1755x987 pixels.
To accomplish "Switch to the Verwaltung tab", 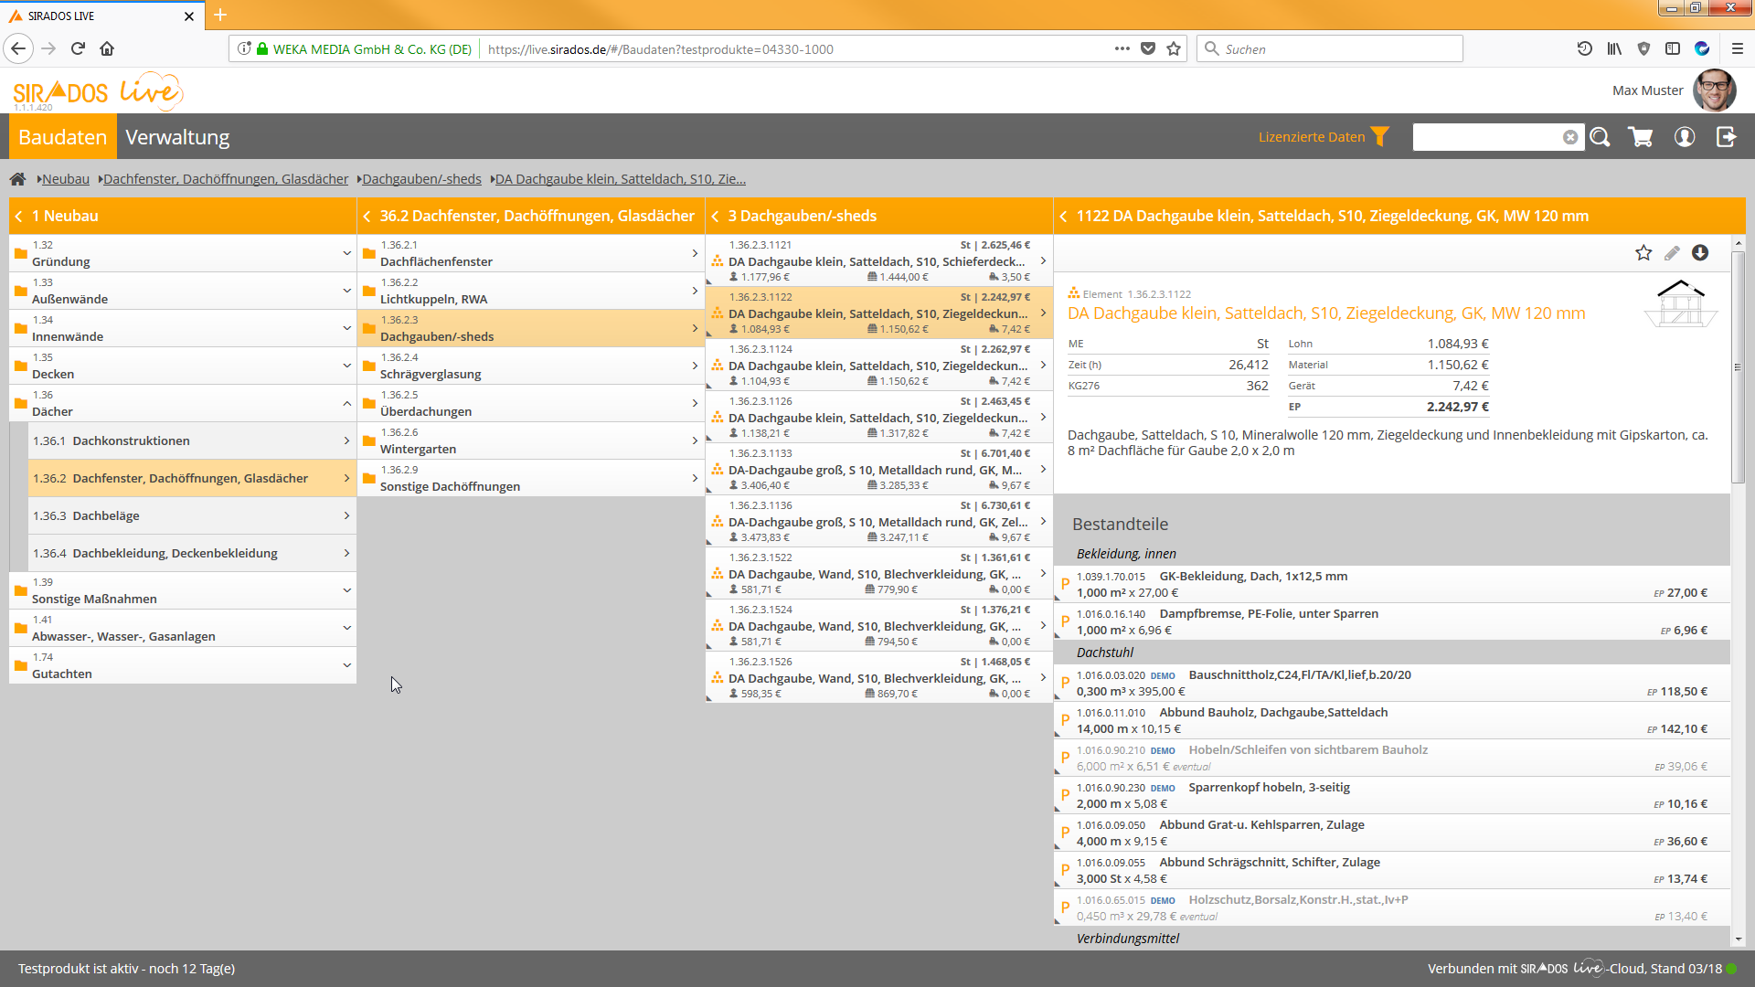I will click(x=177, y=137).
